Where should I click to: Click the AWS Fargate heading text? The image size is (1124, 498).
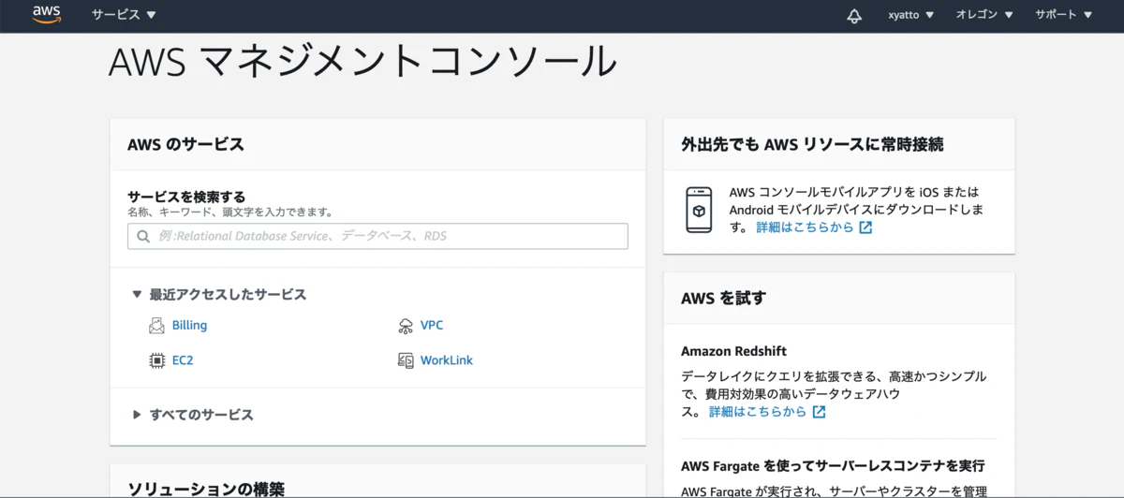833,465
